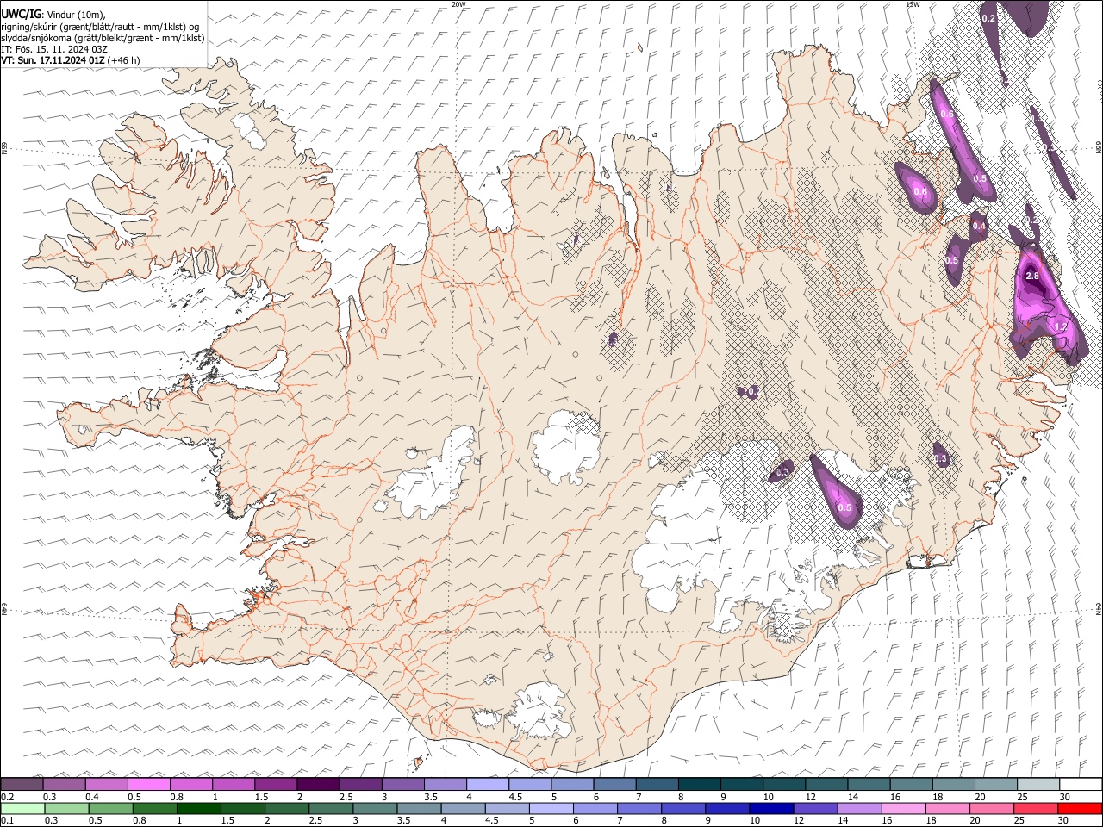This screenshot has height=827, width=1103.
Task: Click the "rigning/skúrir (grænt/blátt/rautt - mm/1klst)" line
Action: pyautogui.click(x=95, y=27)
